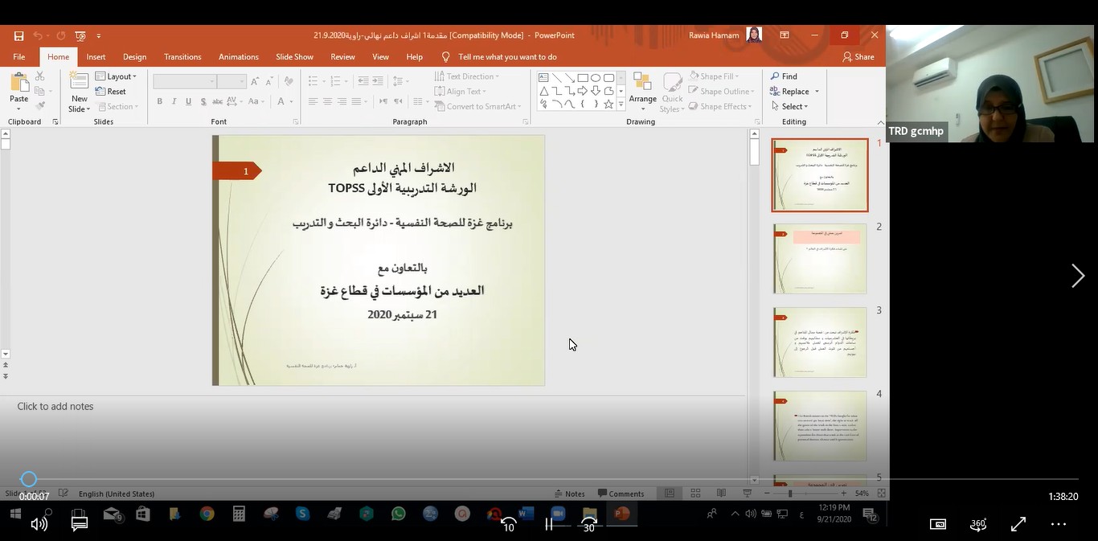Toggle the 360 video view
This screenshot has height=541, width=1098.
point(977,524)
